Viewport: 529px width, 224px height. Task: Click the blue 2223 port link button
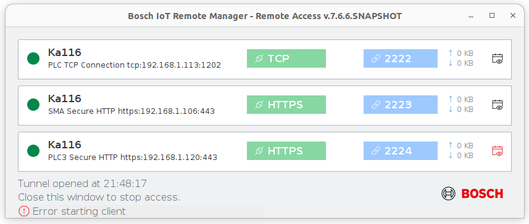[x=401, y=105]
